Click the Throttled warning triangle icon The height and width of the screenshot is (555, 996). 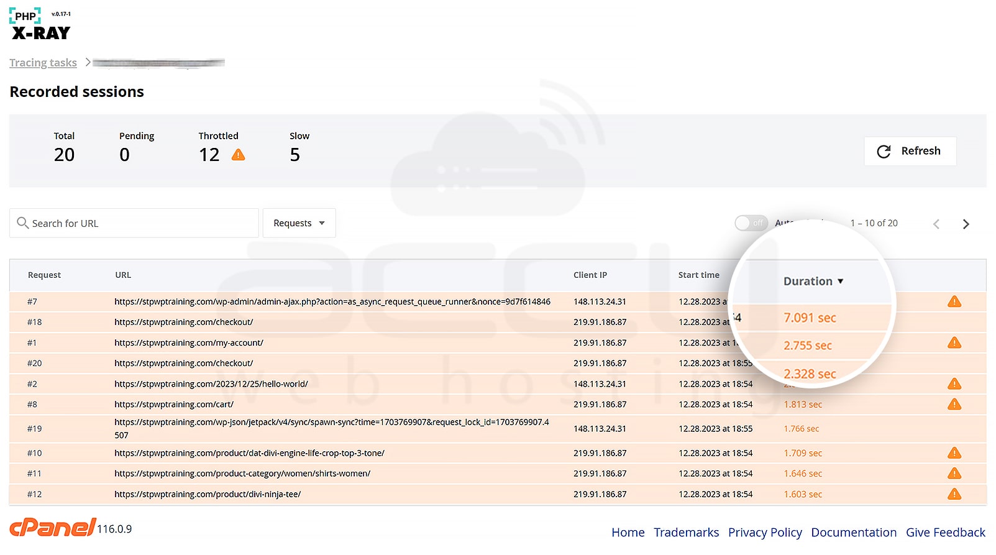238,155
